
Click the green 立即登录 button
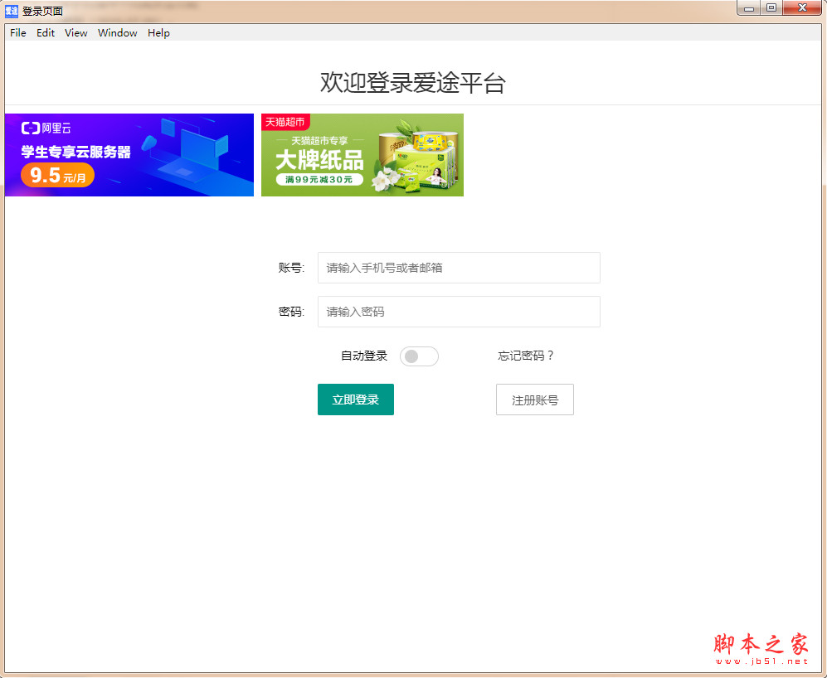[356, 400]
